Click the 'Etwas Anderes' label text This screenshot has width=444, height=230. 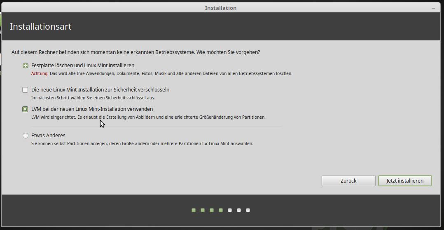tap(48, 136)
